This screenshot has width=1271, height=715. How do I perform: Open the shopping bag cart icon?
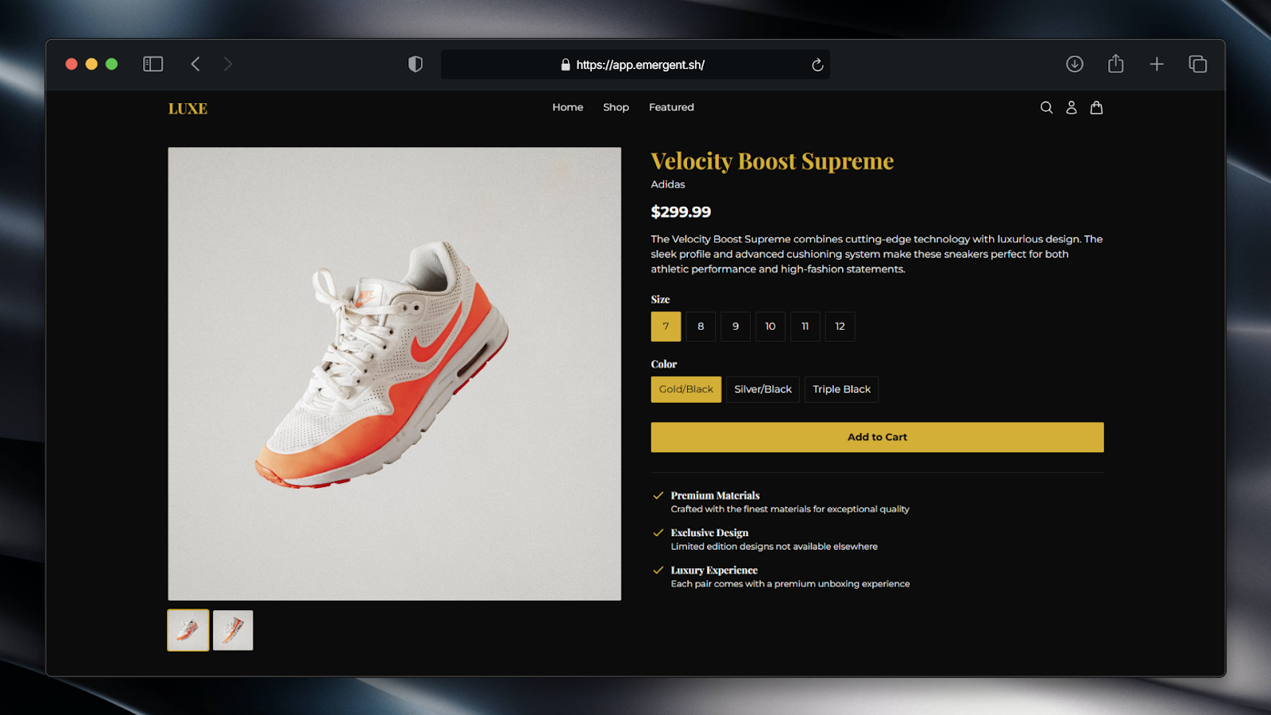pyautogui.click(x=1096, y=108)
